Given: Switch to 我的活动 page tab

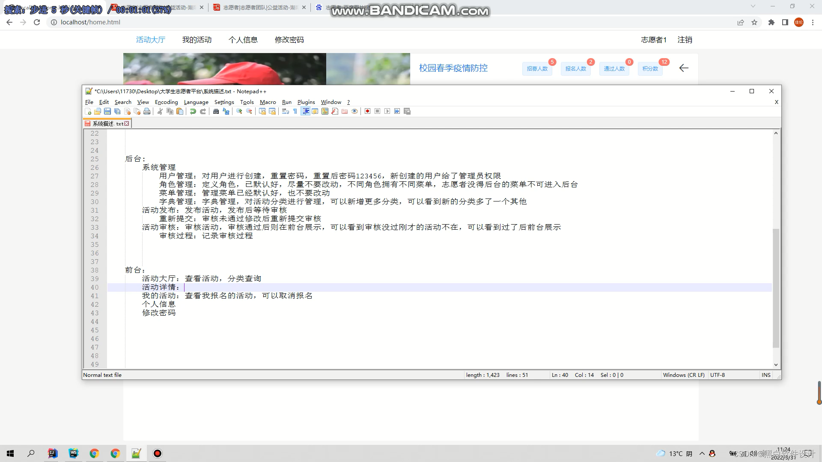Looking at the screenshot, I should pyautogui.click(x=197, y=40).
